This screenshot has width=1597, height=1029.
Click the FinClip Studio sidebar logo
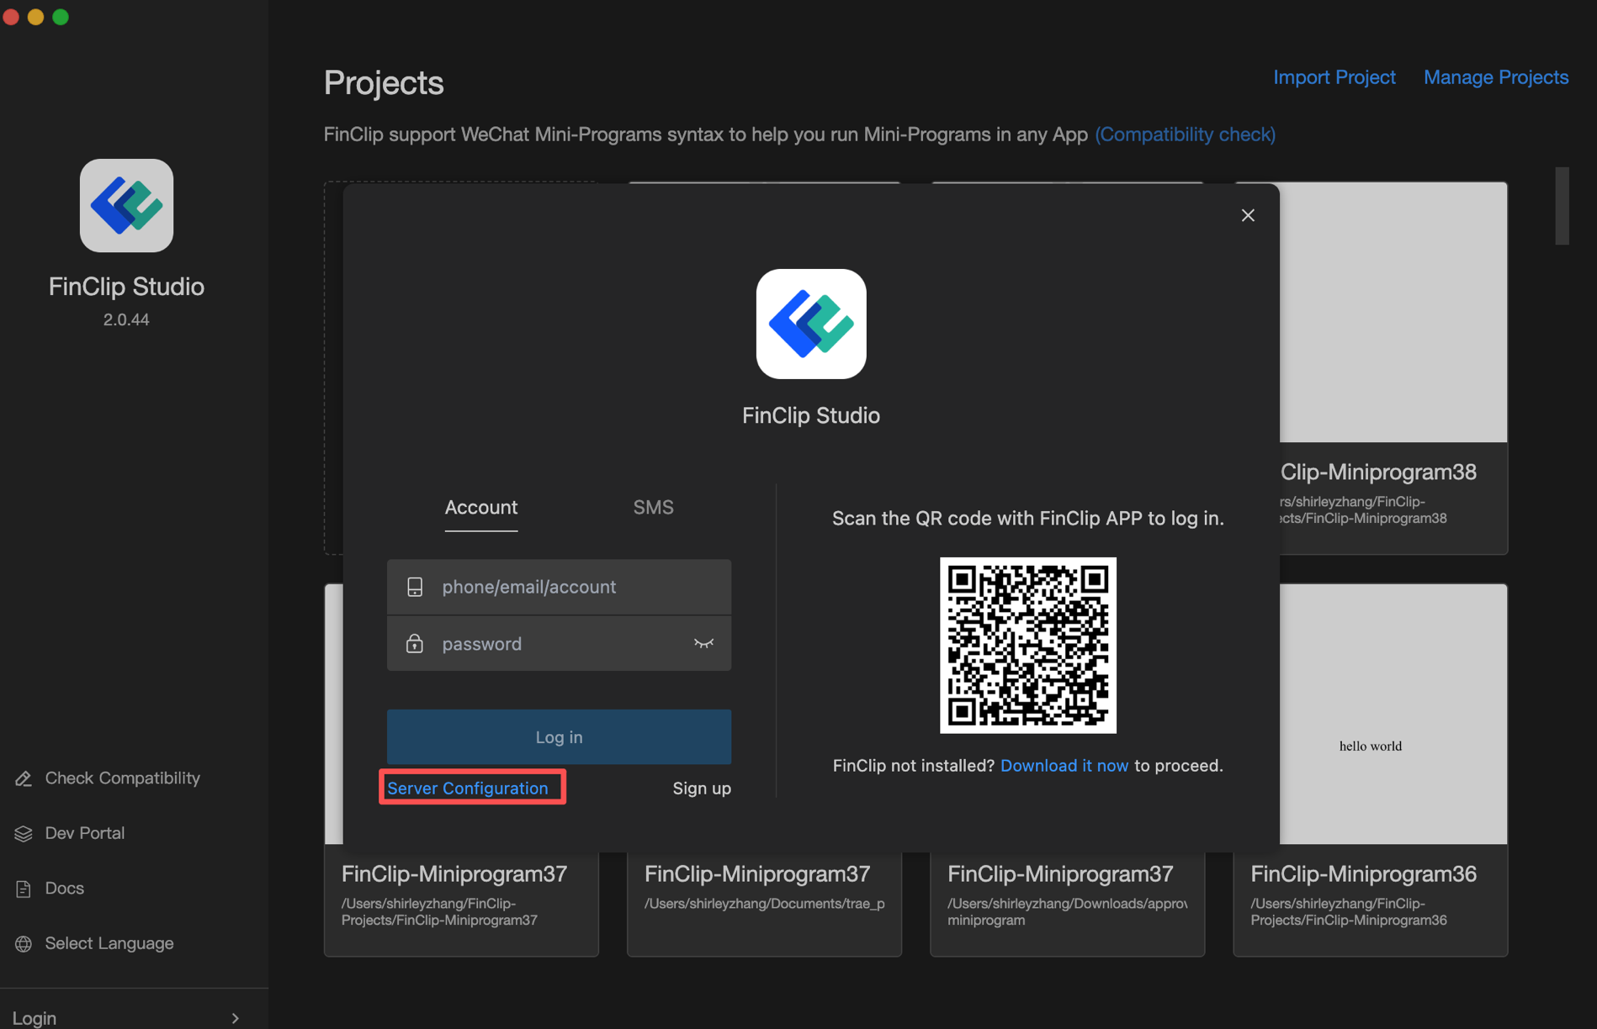pos(126,206)
